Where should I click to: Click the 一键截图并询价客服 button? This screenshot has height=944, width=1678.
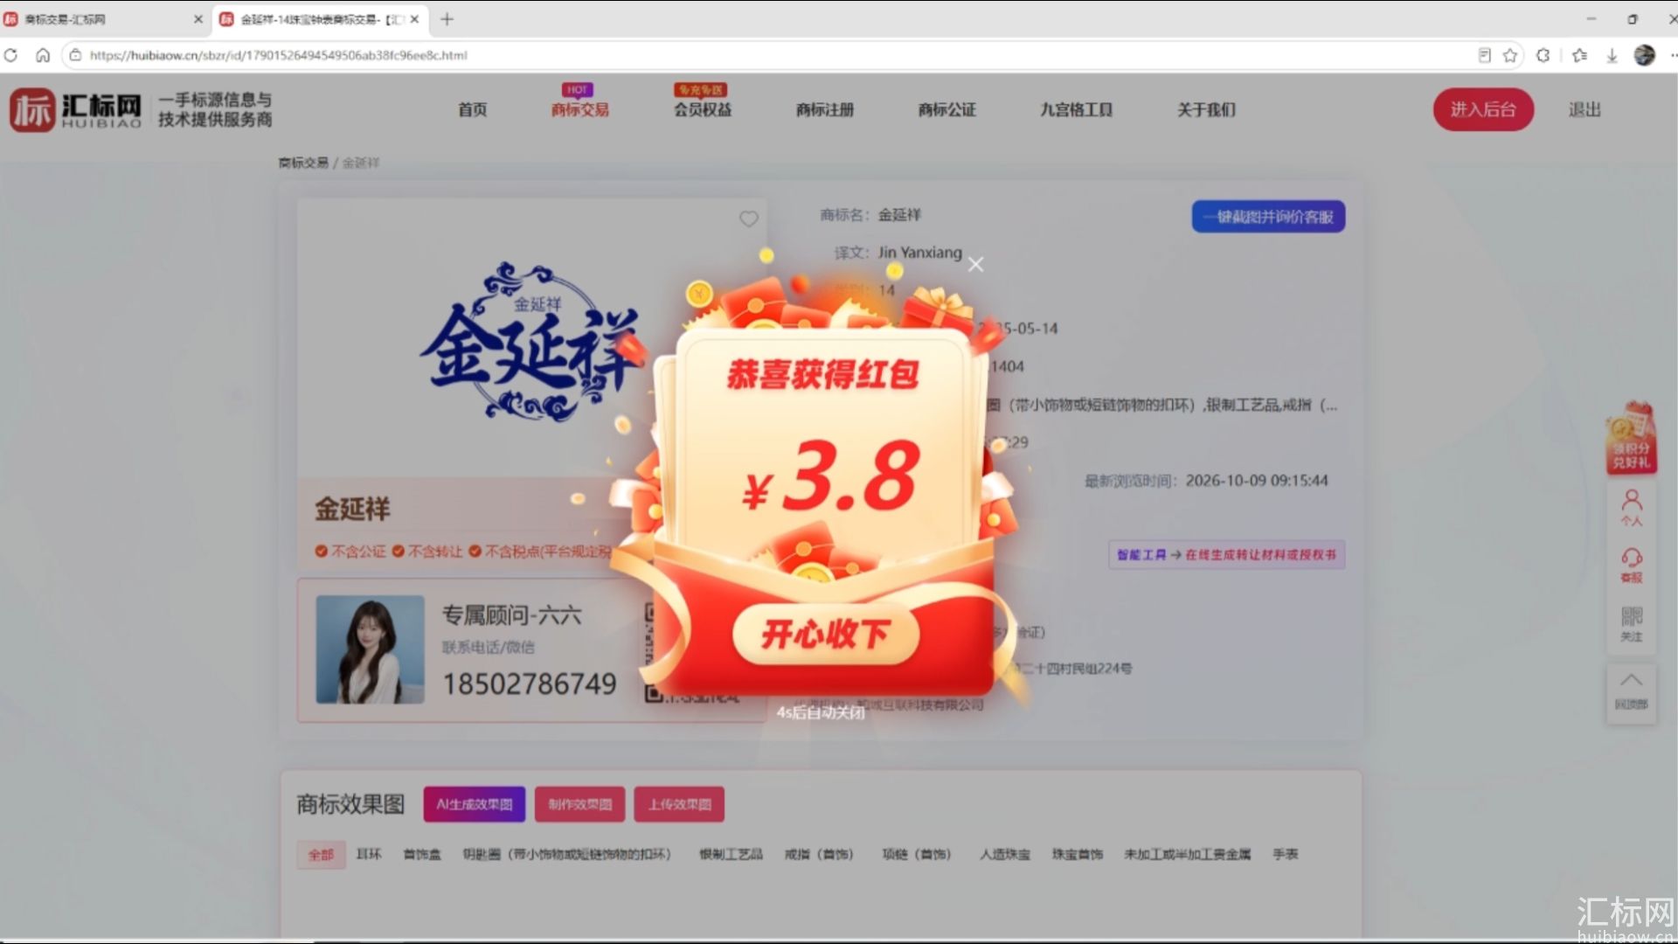tap(1268, 217)
